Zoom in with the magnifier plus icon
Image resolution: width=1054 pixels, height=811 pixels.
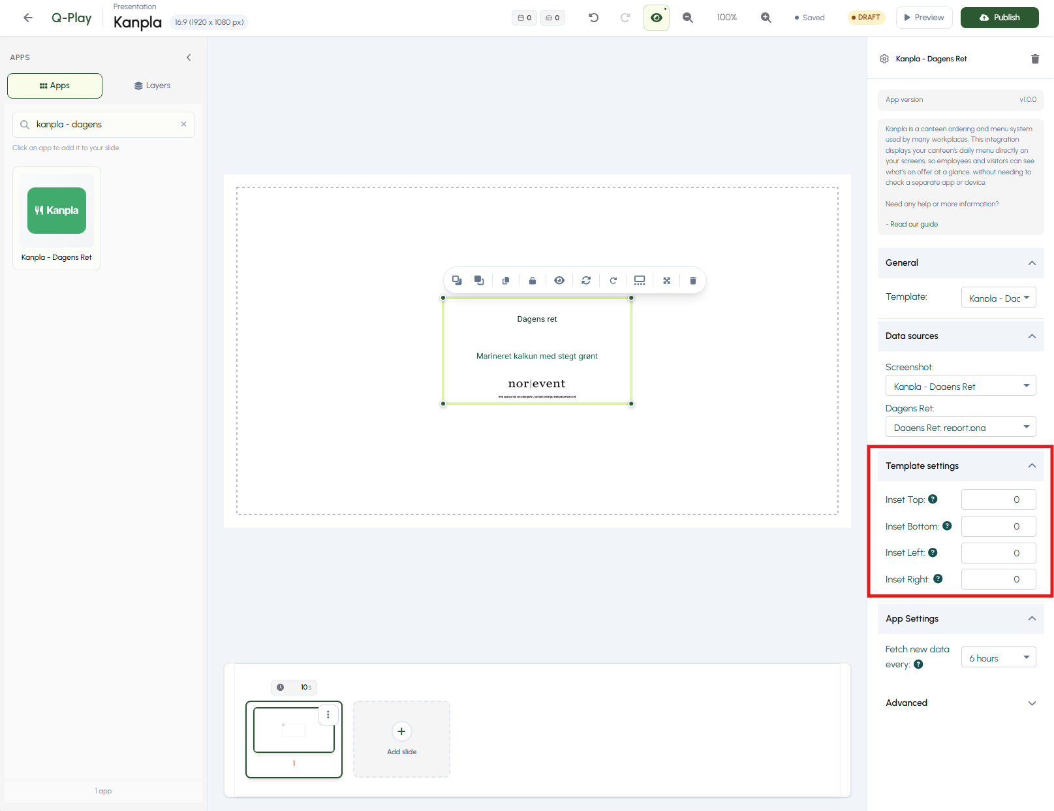[766, 18]
